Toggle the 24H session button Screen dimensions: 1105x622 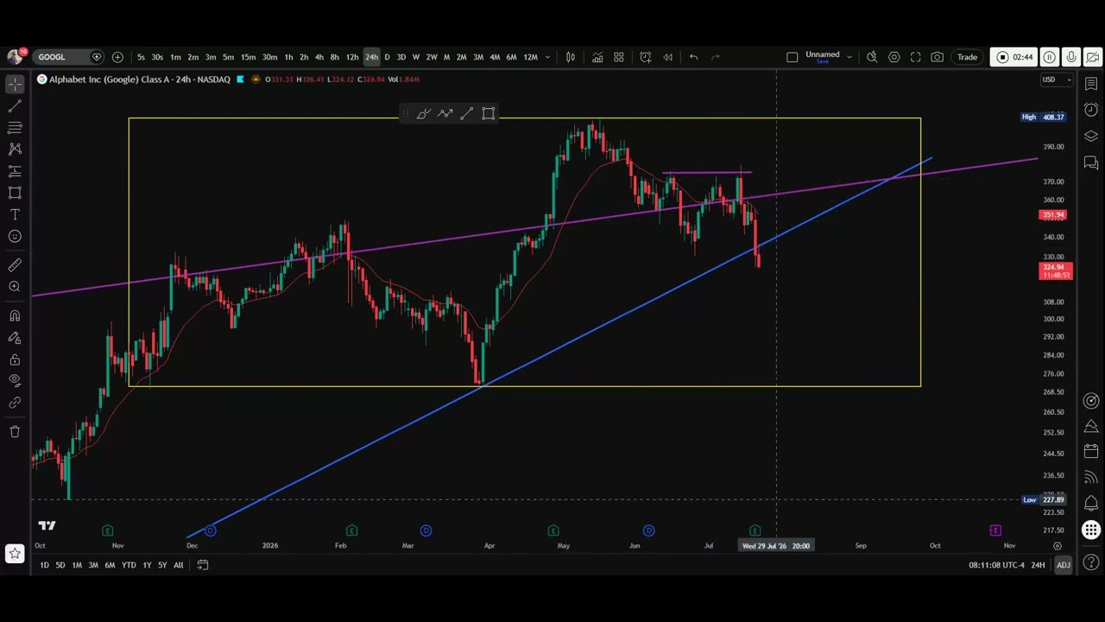point(1039,565)
